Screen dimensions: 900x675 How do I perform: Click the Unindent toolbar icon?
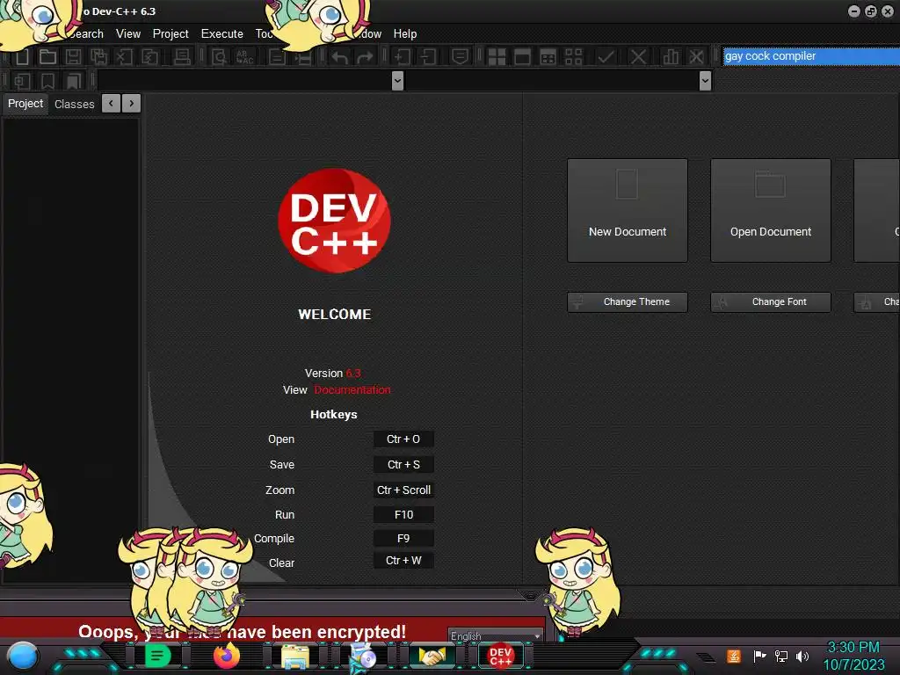428,56
